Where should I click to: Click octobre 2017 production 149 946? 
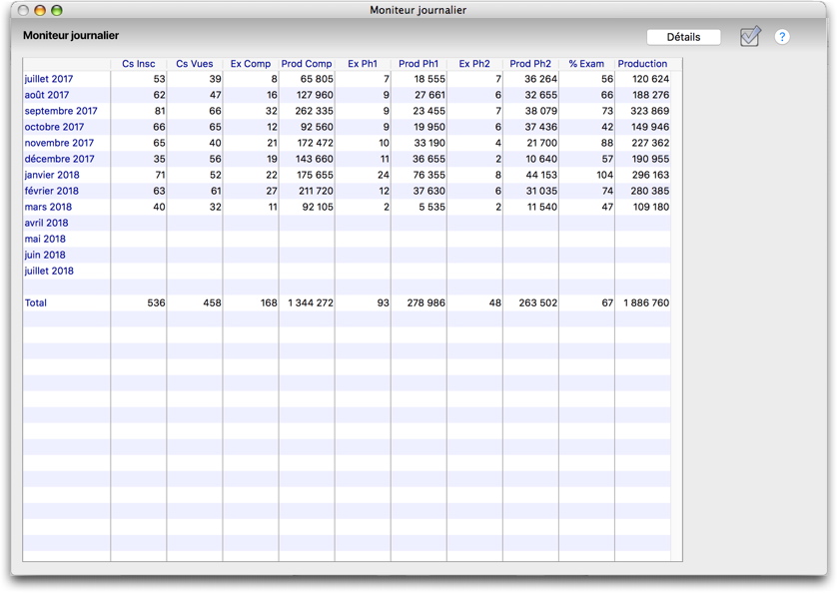tap(650, 127)
